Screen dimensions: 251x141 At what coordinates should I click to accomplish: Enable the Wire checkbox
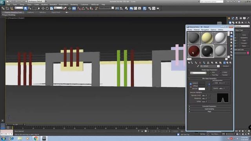(x=211, y=72)
